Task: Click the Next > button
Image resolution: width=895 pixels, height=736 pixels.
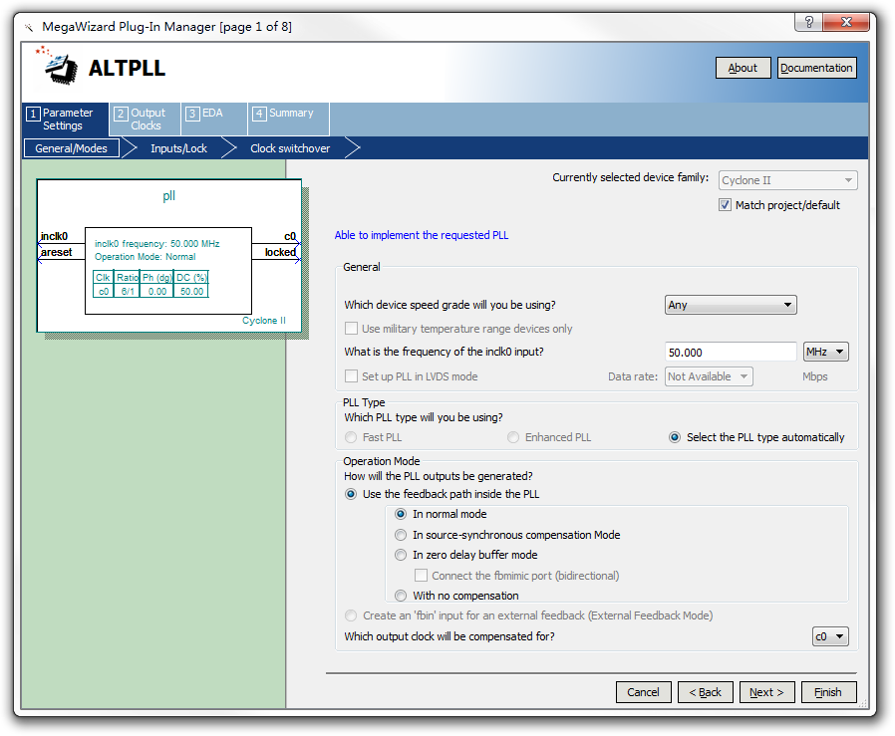Action: click(766, 692)
